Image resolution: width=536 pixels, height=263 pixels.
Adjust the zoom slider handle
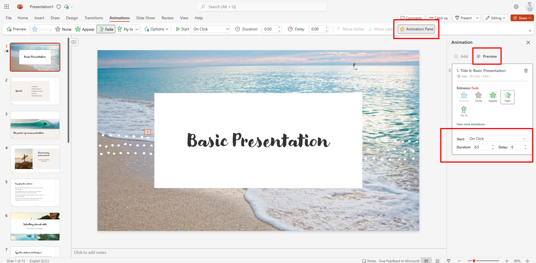pyautogui.click(x=474, y=261)
